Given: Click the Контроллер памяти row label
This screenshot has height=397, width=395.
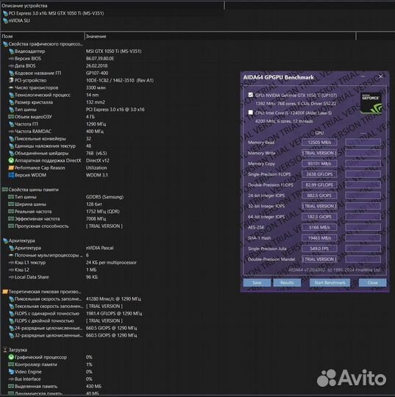Looking at the screenshot, I should [36, 365].
